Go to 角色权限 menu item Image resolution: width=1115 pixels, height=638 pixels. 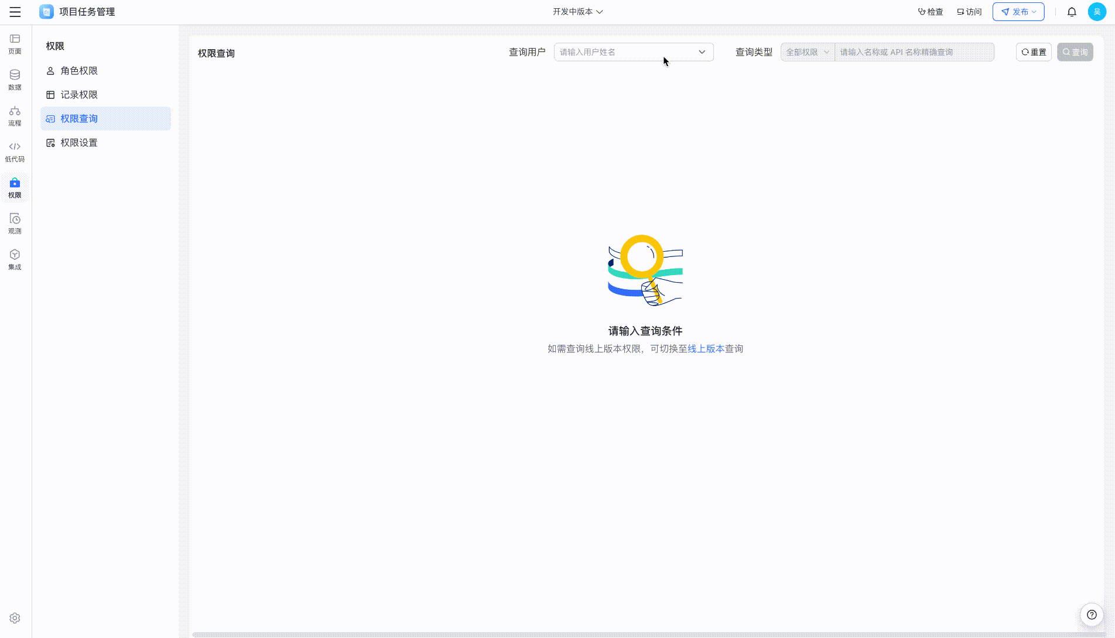tap(105, 71)
